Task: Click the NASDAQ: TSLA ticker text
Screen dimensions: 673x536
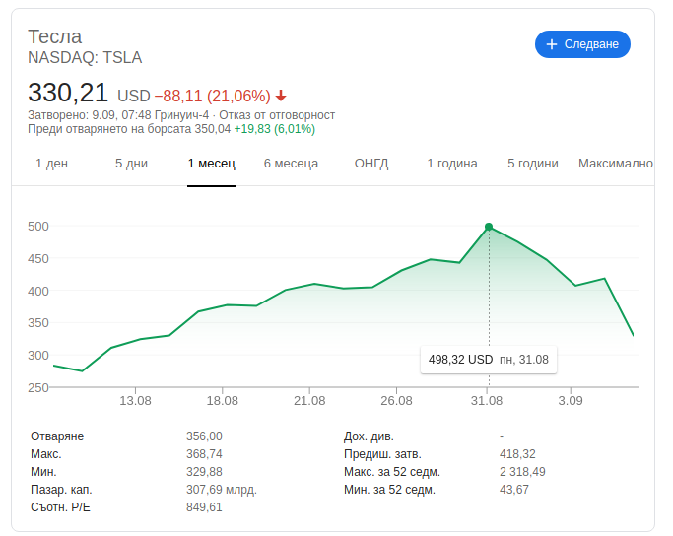Action: [x=85, y=57]
